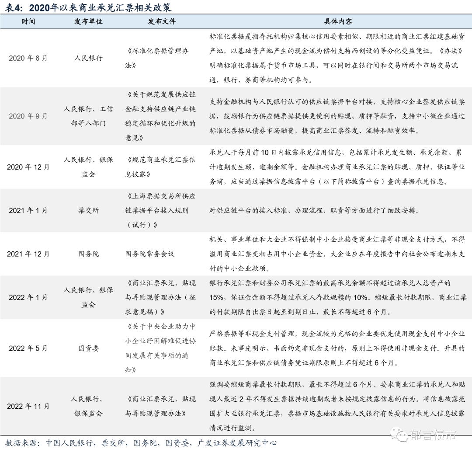Click content starting 机关、事业单位和大企业不得强制
The height and width of the screenshot is (456, 472).
(337, 254)
